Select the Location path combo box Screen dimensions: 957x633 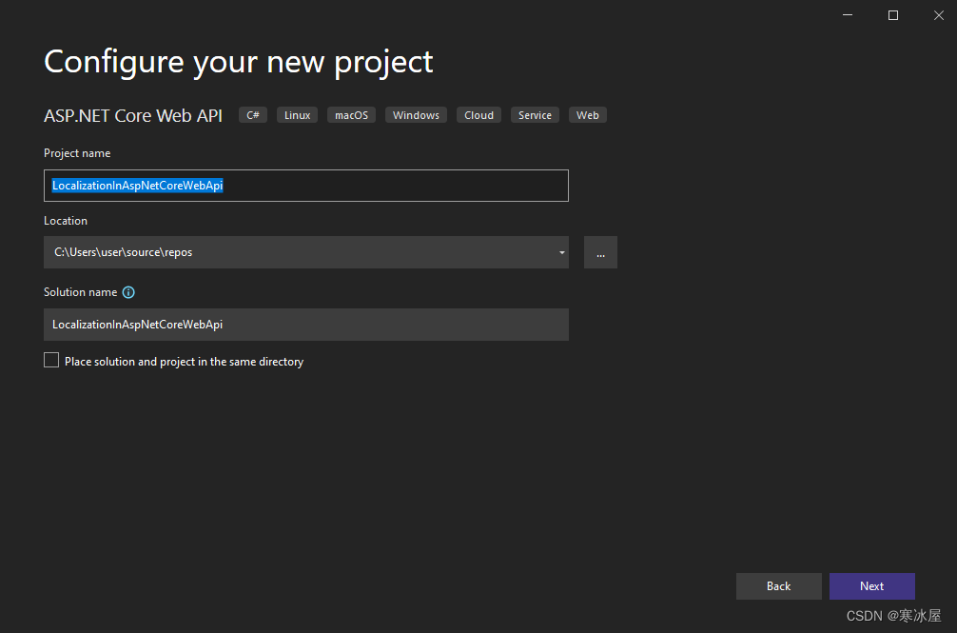pyautogui.click(x=305, y=252)
